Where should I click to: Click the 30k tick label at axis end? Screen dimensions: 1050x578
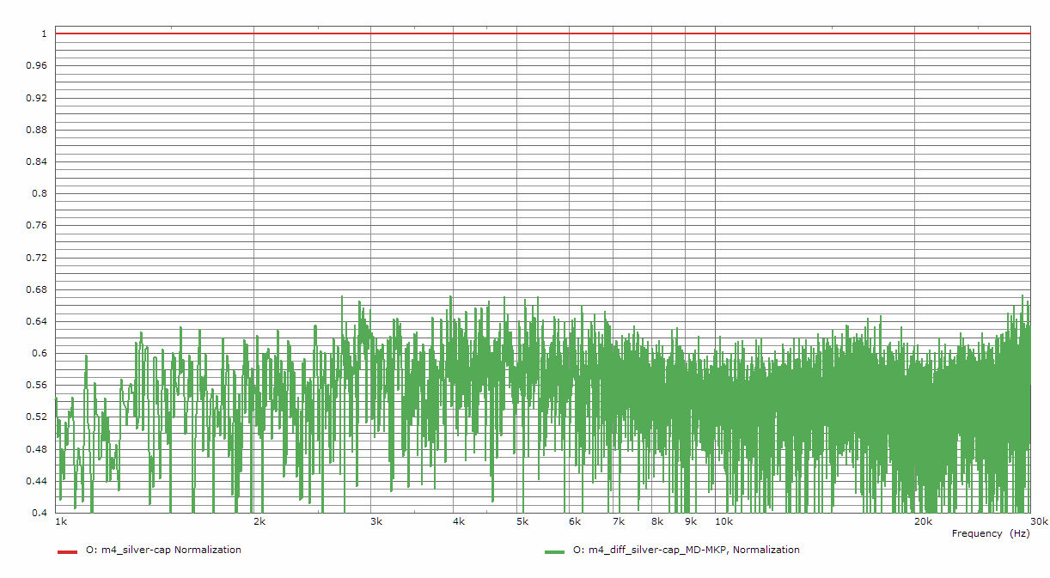click(x=1039, y=521)
